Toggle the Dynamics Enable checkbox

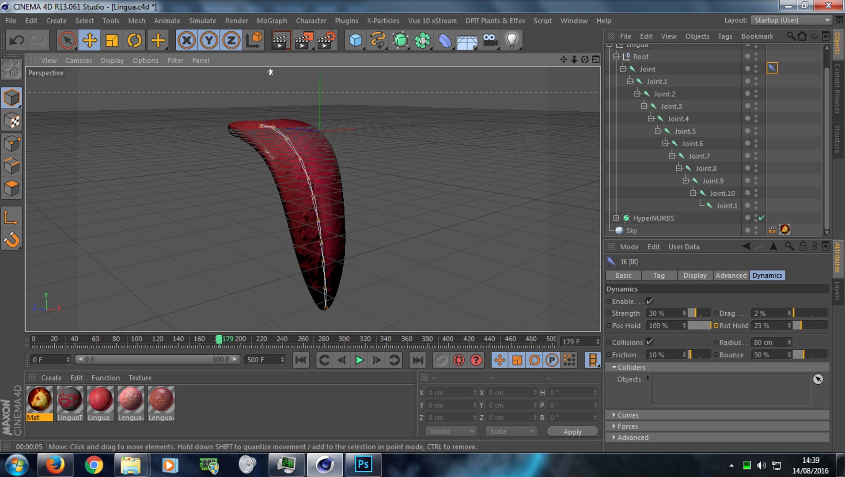(x=649, y=301)
